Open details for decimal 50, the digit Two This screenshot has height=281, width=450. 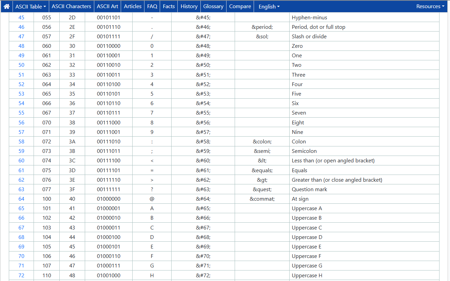[21, 65]
